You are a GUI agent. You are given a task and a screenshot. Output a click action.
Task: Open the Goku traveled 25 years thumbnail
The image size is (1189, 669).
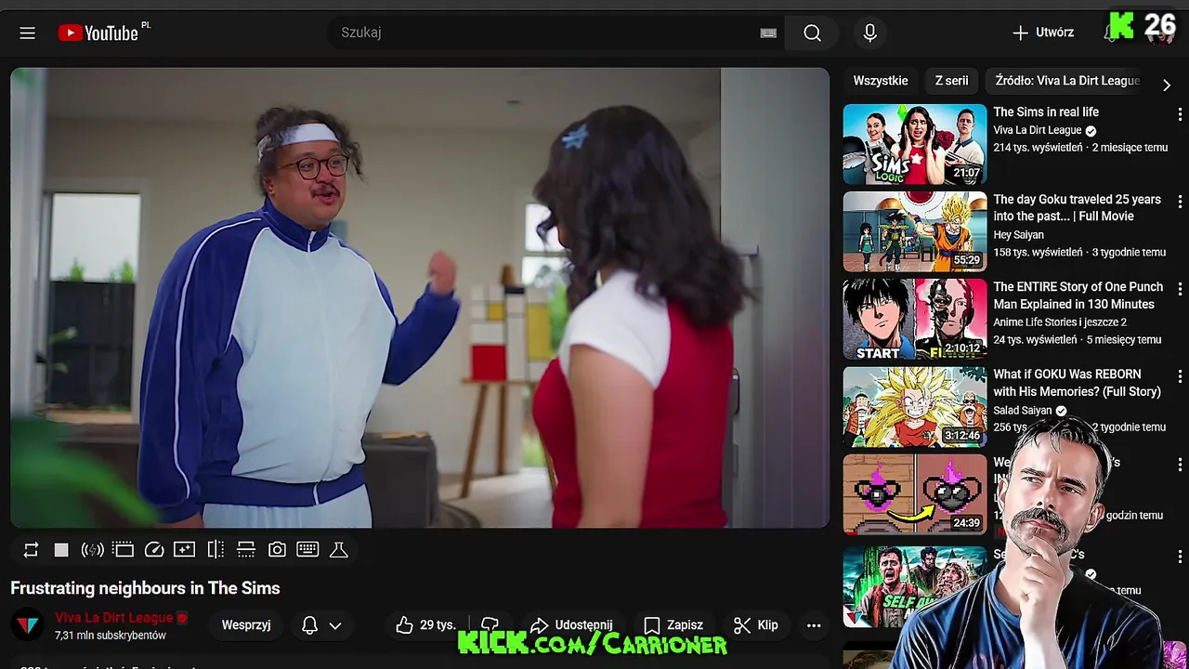pos(915,231)
